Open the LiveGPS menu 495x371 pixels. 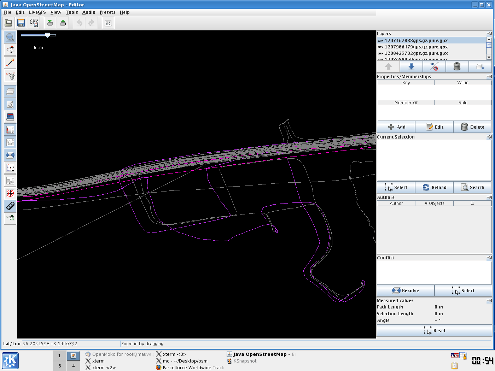coord(37,12)
